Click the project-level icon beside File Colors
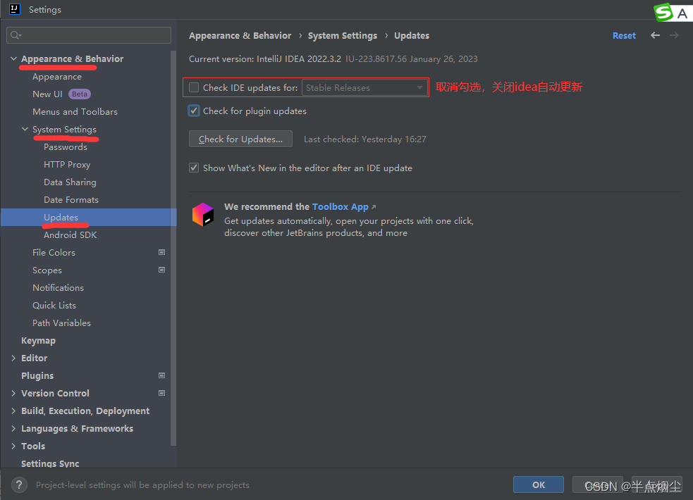 tap(161, 252)
